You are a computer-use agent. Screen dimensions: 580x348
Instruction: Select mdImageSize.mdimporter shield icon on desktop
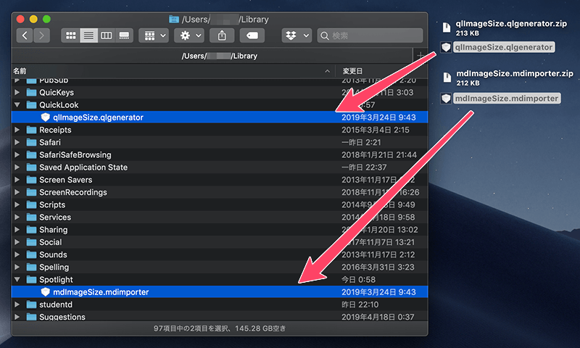coord(446,99)
